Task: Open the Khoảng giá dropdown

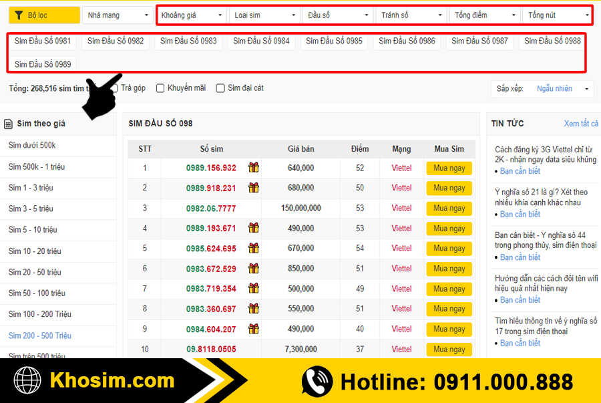Action: pos(191,15)
